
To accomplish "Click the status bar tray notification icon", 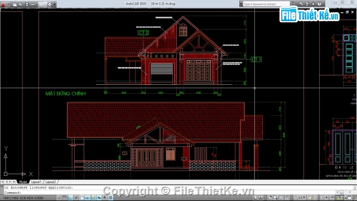I will tap(339, 198).
